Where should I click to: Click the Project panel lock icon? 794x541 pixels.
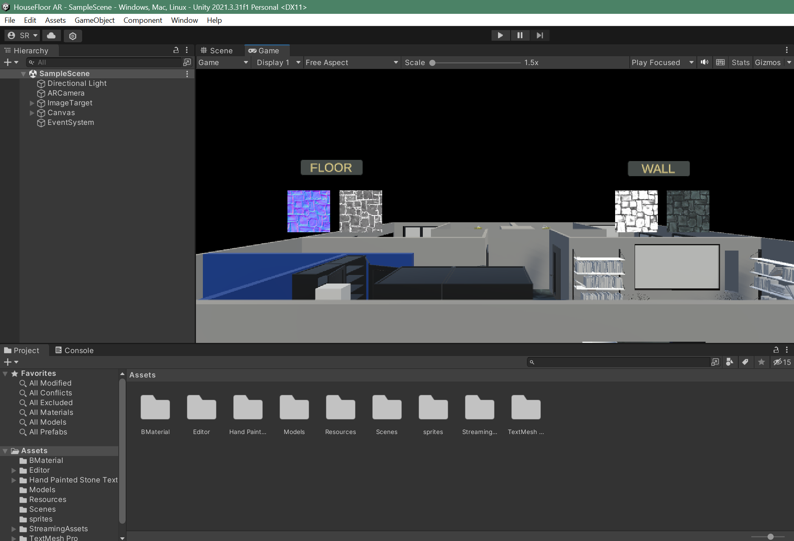776,350
